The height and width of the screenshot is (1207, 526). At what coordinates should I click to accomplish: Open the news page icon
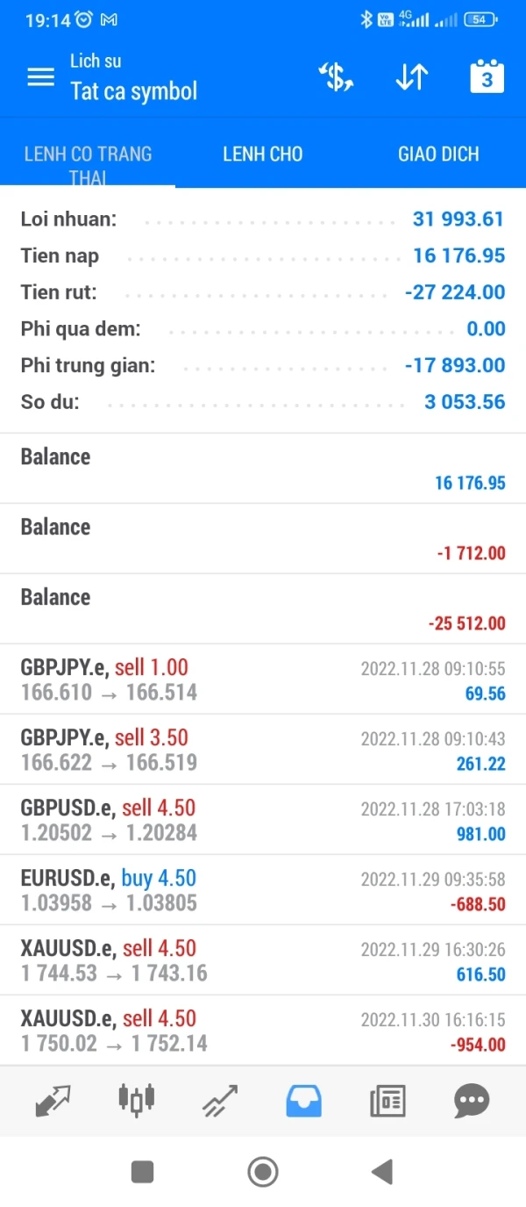point(387,1100)
